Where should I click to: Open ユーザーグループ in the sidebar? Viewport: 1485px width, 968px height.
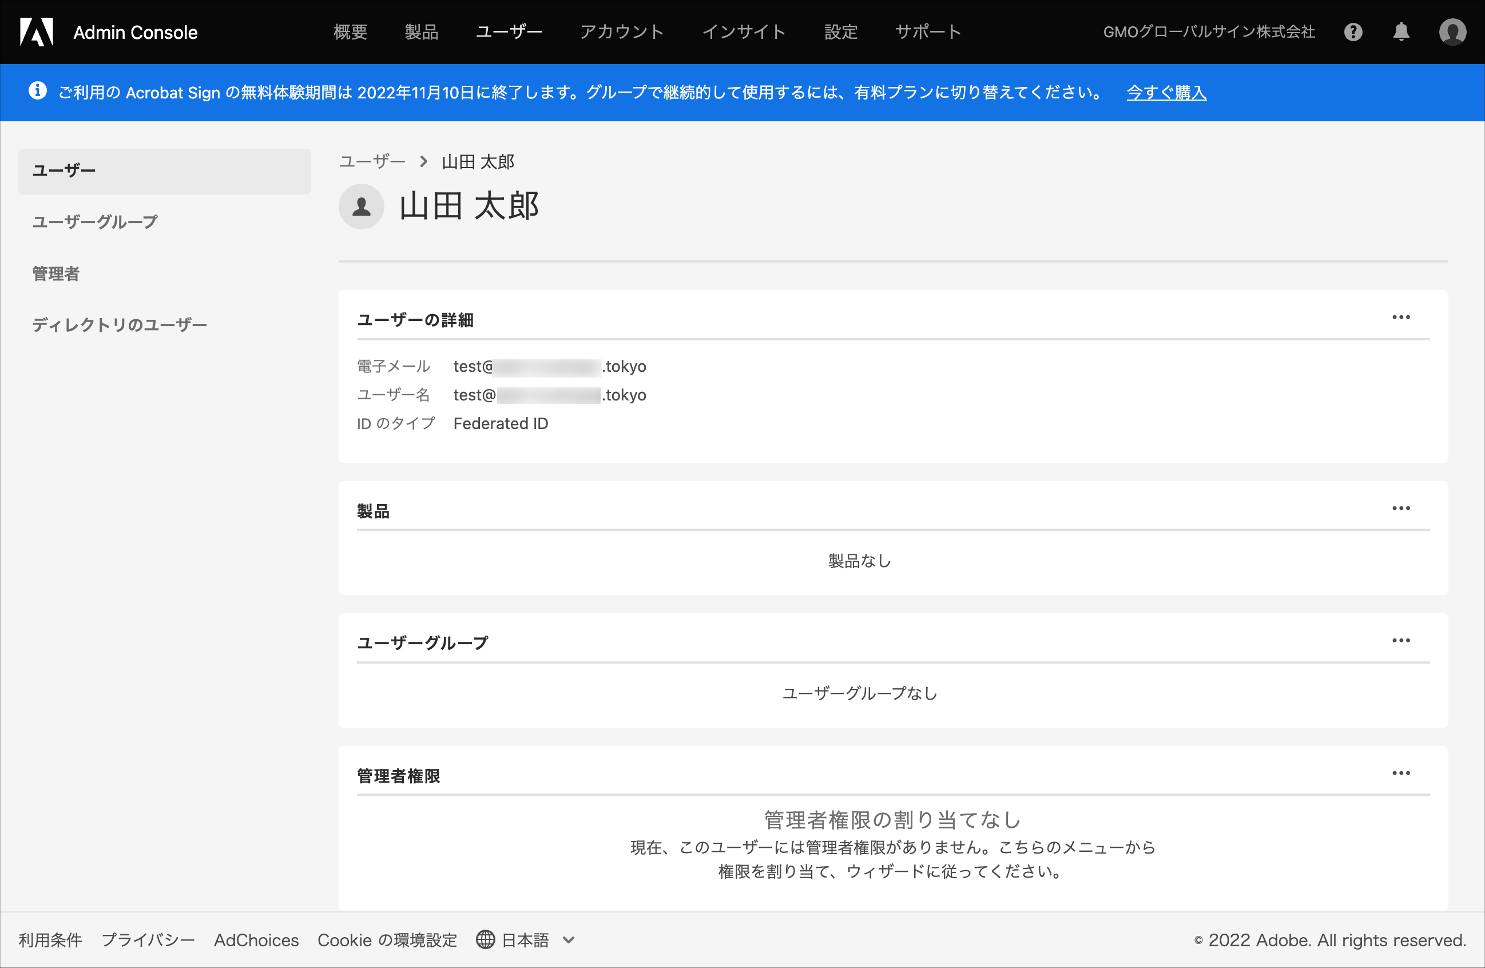point(95,222)
